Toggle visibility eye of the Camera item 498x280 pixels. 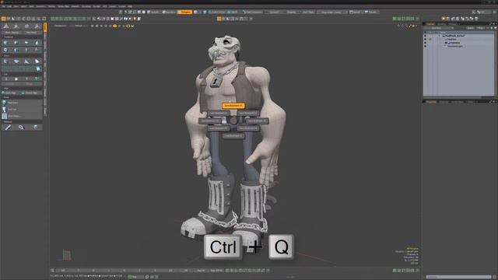click(426, 43)
